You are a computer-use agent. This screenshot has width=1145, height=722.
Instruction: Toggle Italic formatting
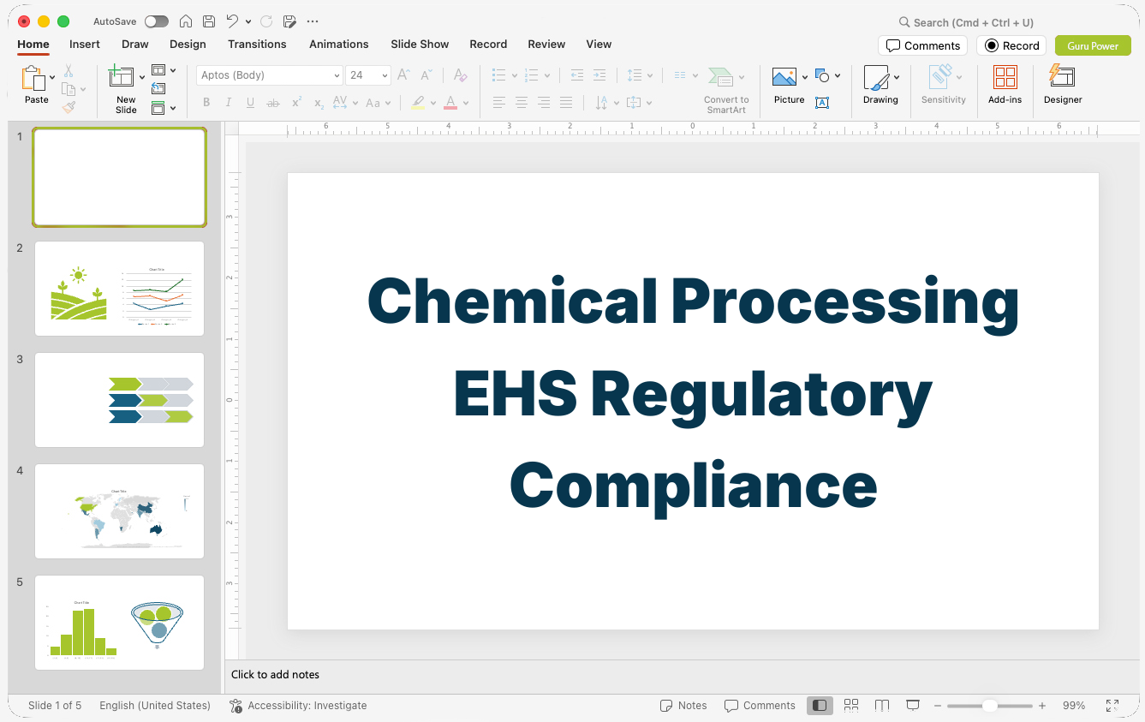pyautogui.click(x=229, y=103)
